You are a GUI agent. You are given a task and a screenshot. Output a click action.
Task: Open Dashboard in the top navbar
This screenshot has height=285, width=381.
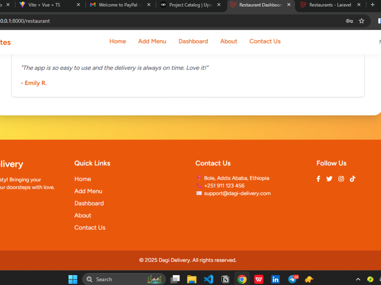click(x=193, y=41)
